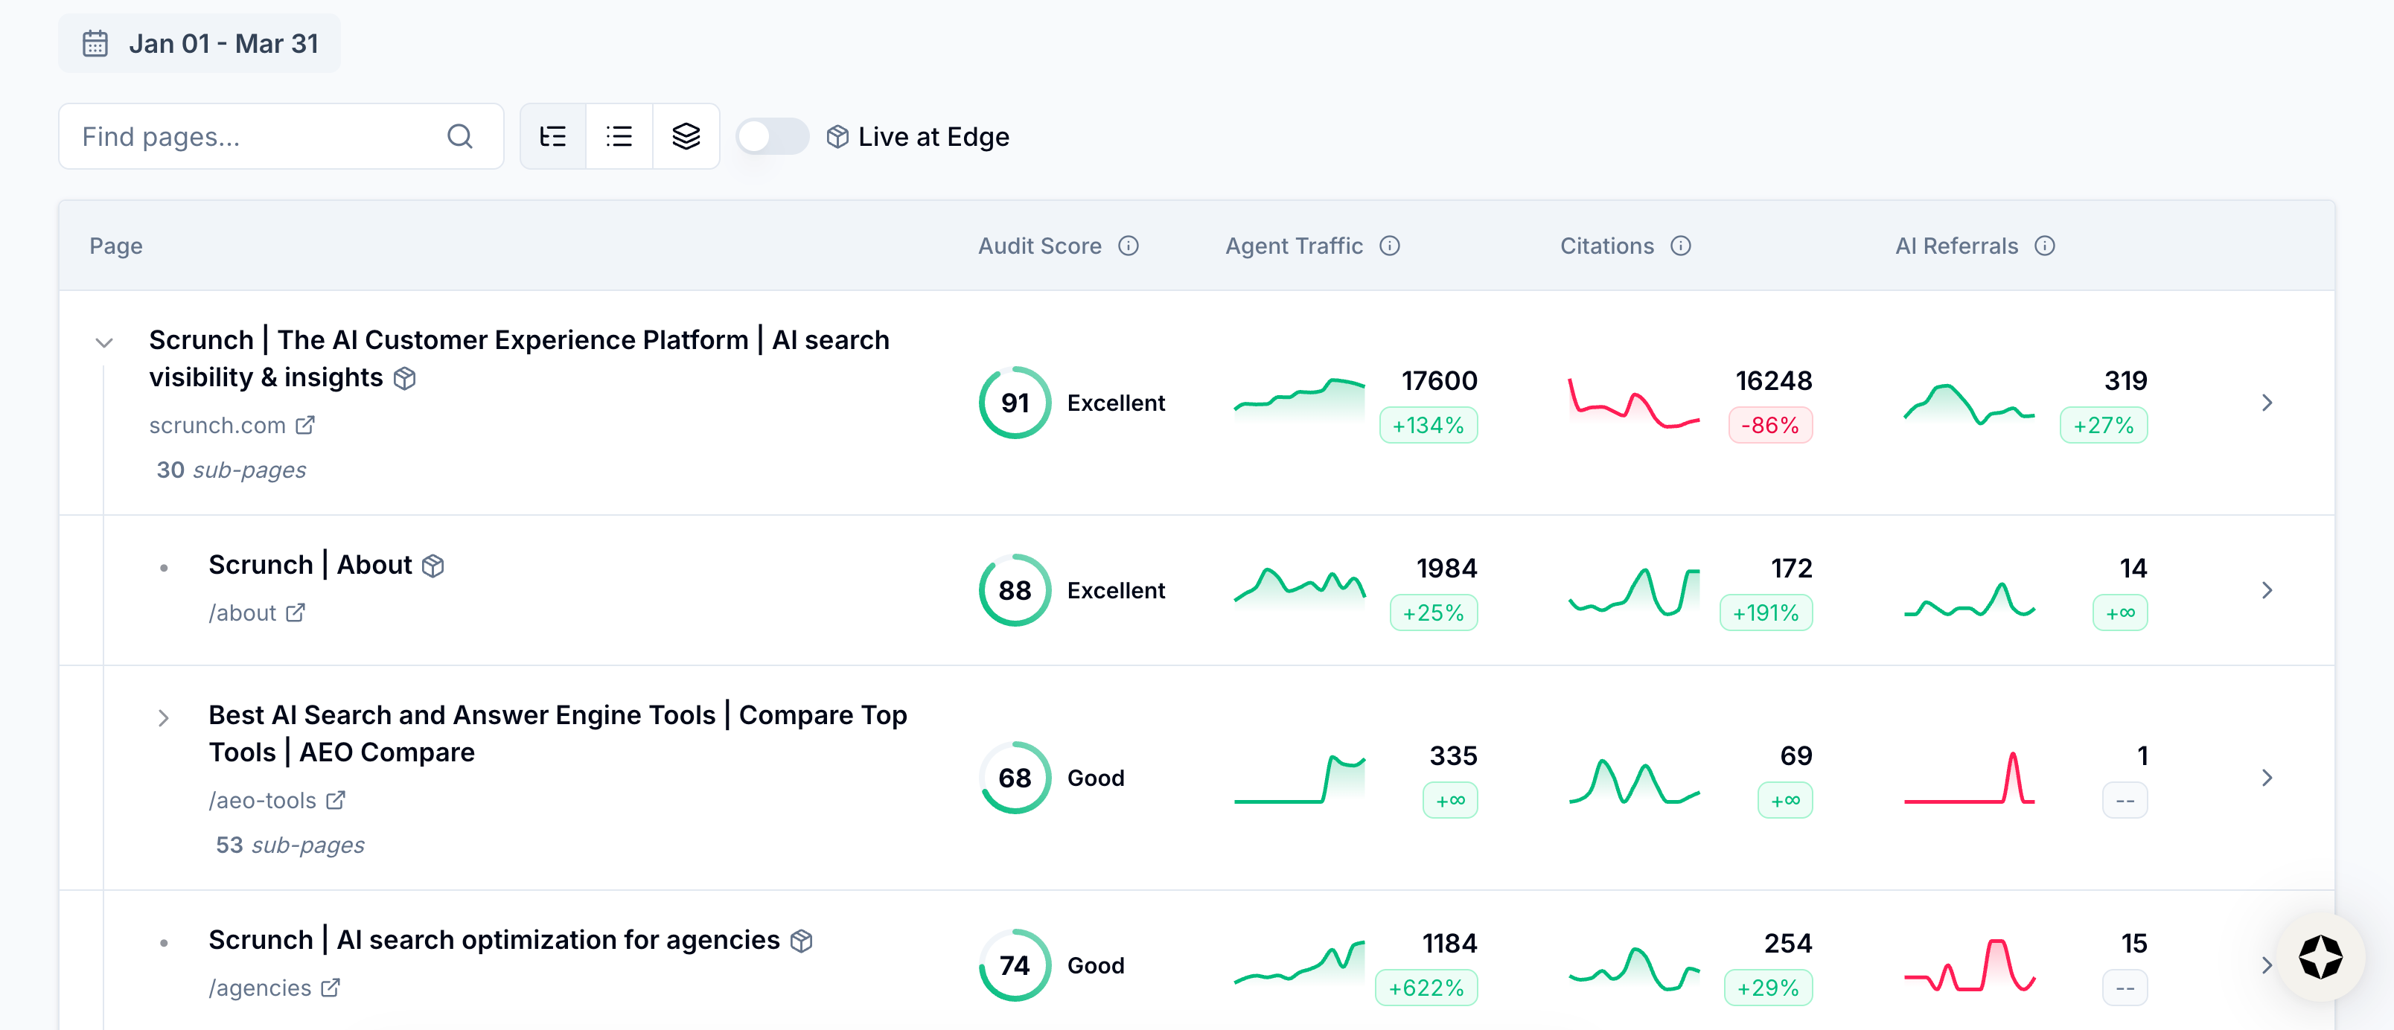
Task: Click the 91 audit score ring
Action: pyautogui.click(x=1015, y=402)
